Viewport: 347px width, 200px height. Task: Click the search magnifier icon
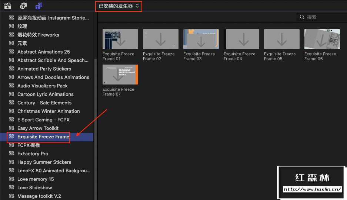(302, 17)
